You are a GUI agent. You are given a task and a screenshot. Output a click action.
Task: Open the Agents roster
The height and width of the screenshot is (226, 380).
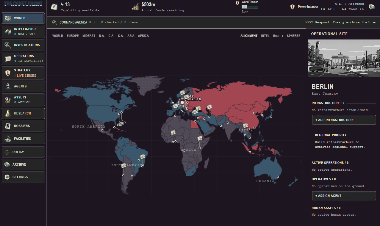23,86
